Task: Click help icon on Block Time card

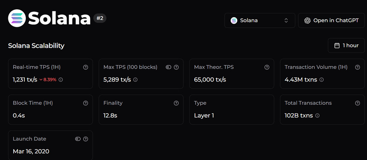Action: coord(85,103)
